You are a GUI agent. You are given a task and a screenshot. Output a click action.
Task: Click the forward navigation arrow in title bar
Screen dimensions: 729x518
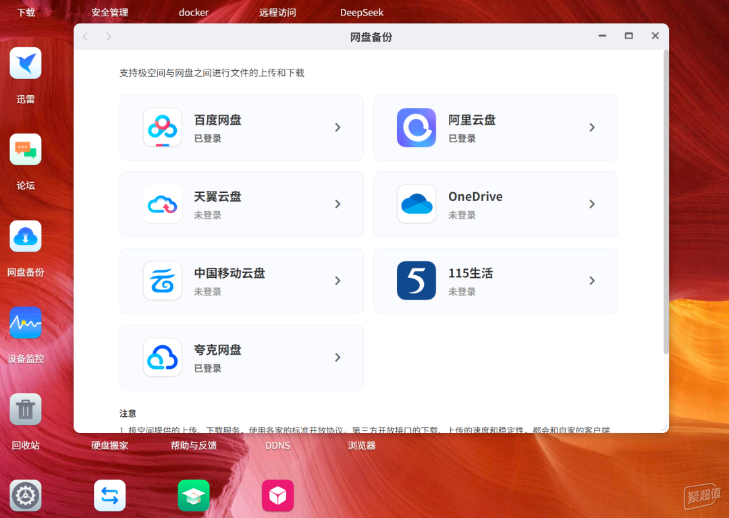point(109,36)
